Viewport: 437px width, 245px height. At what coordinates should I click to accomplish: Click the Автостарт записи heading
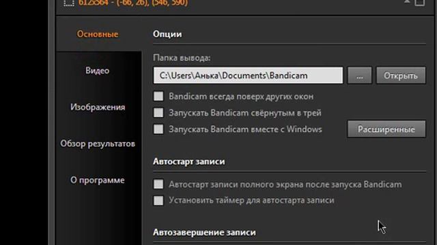(188, 161)
